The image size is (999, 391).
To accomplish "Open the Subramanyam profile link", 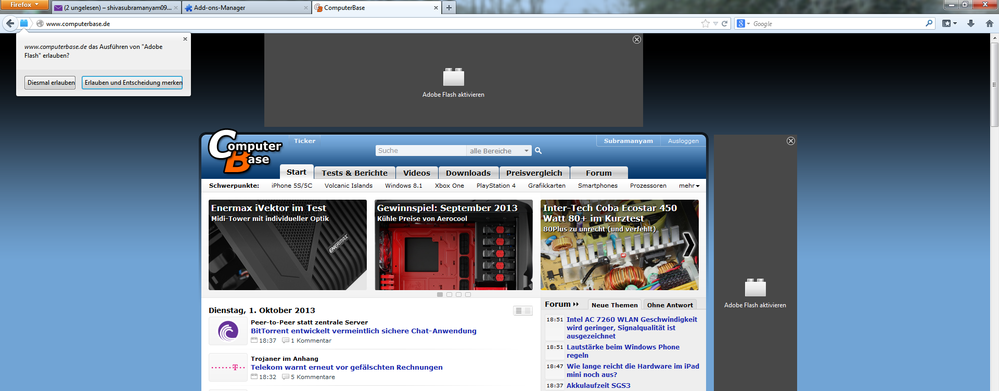I will pyautogui.click(x=628, y=141).
